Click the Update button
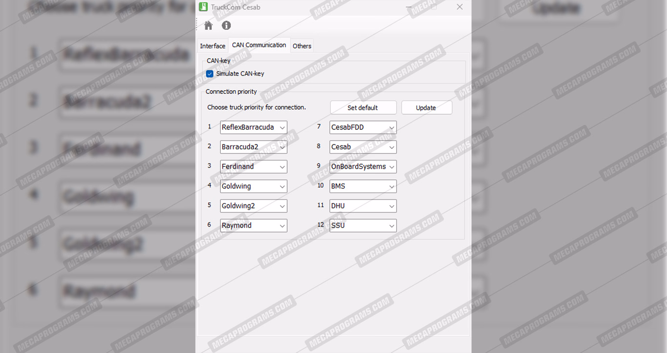Screen dimensions: 667x353 pos(426,108)
